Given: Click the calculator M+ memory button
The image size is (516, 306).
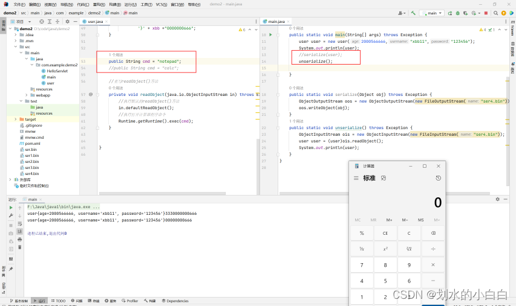Looking at the screenshot, I should (x=390, y=220).
